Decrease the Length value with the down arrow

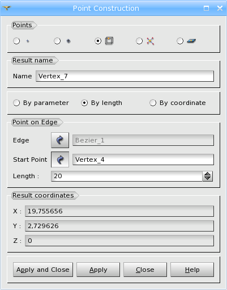208,178
